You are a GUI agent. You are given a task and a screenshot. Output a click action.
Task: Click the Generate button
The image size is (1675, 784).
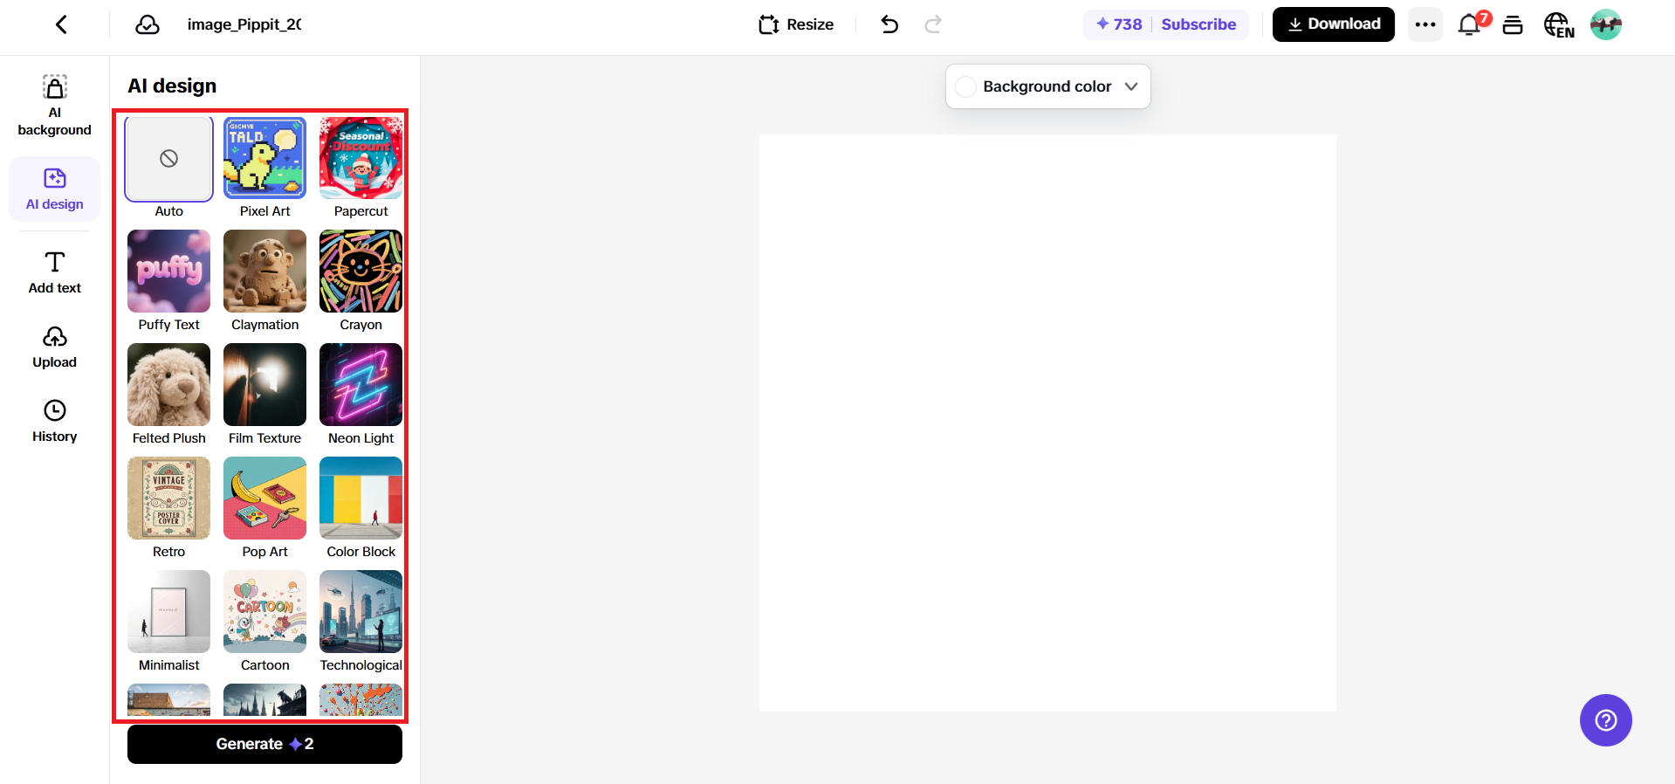coord(264,744)
